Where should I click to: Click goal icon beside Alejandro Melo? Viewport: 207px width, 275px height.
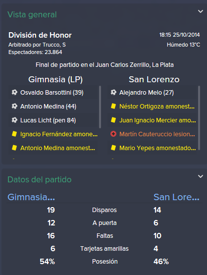pos(113,92)
